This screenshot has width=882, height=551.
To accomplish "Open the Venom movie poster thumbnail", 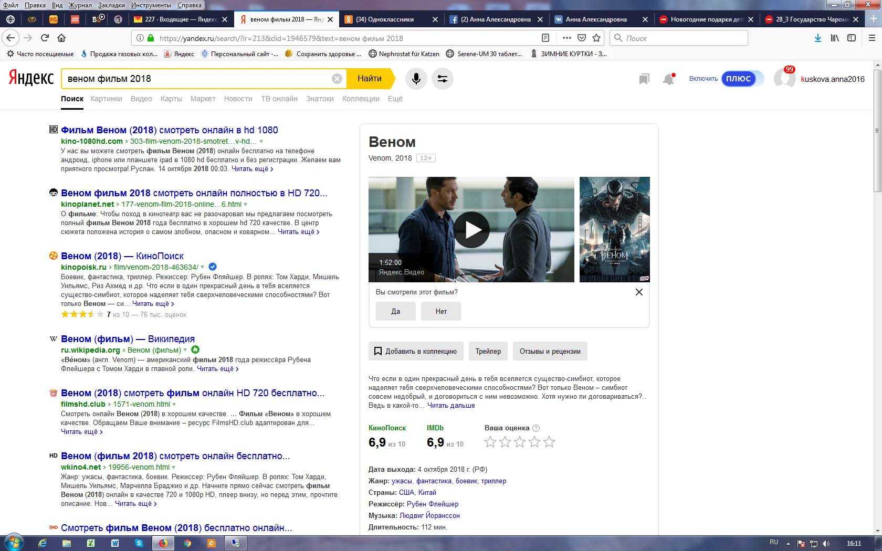I will (x=615, y=229).
